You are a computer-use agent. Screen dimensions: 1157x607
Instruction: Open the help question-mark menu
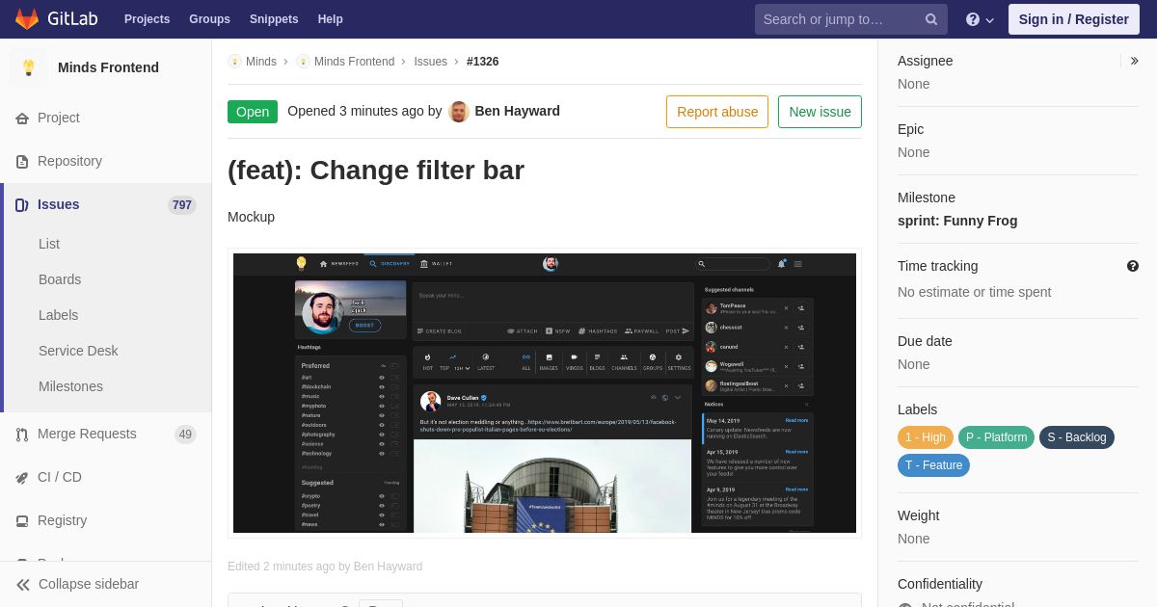pos(980,19)
